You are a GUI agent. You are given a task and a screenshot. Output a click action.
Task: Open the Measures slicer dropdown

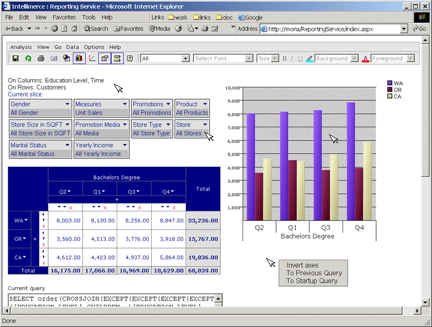point(125,104)
